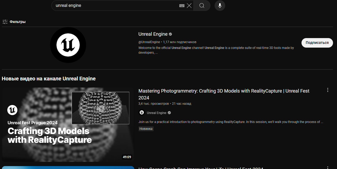This screenshot has width=337, height=169.
Task: Subscribe using the Подписаться button
Action: pos(317,43)
